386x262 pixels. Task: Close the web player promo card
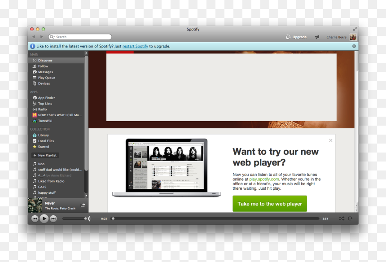[331, 140]
